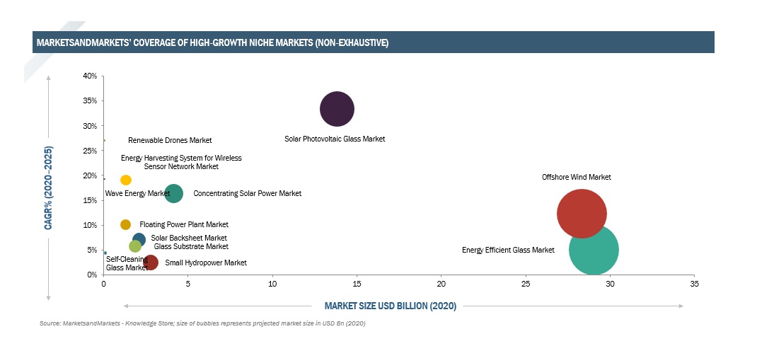
Task: Click the chart title banner text
Action: [x=212, y=43]
